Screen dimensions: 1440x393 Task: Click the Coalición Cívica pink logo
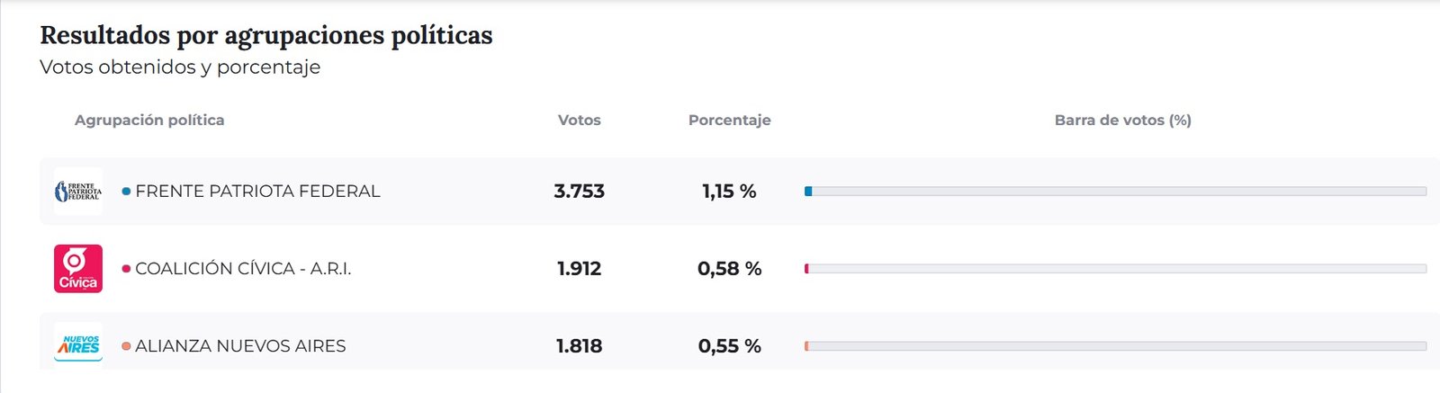point(78,268)
